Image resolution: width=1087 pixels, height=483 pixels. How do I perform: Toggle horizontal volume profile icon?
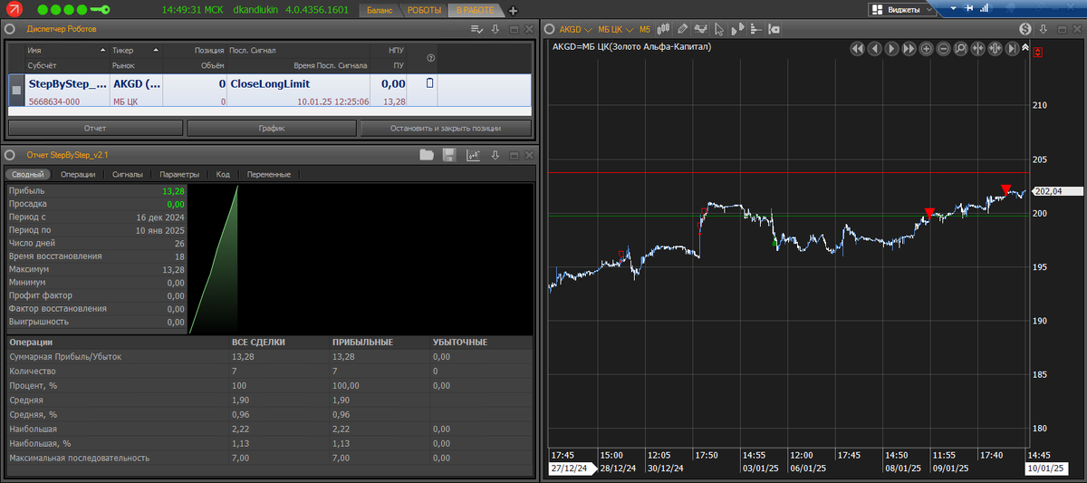coord(755,29)
